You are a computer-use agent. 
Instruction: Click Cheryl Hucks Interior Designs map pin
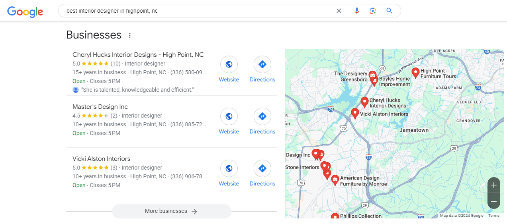pos(364,102)
